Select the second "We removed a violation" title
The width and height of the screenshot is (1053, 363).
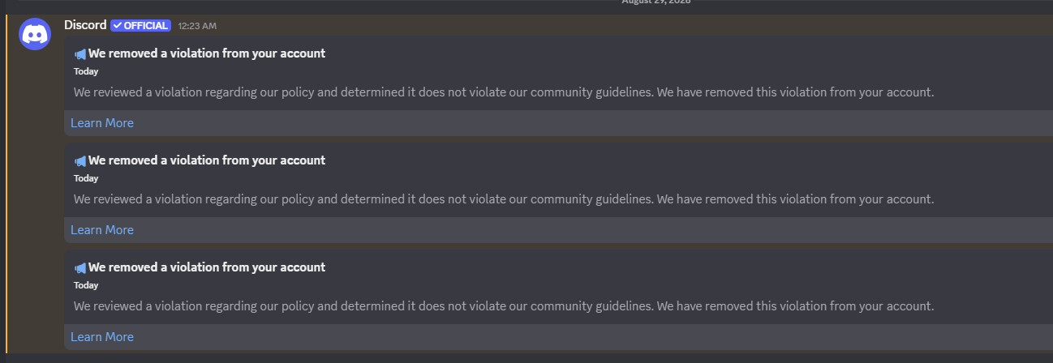(x=207, y=160)
